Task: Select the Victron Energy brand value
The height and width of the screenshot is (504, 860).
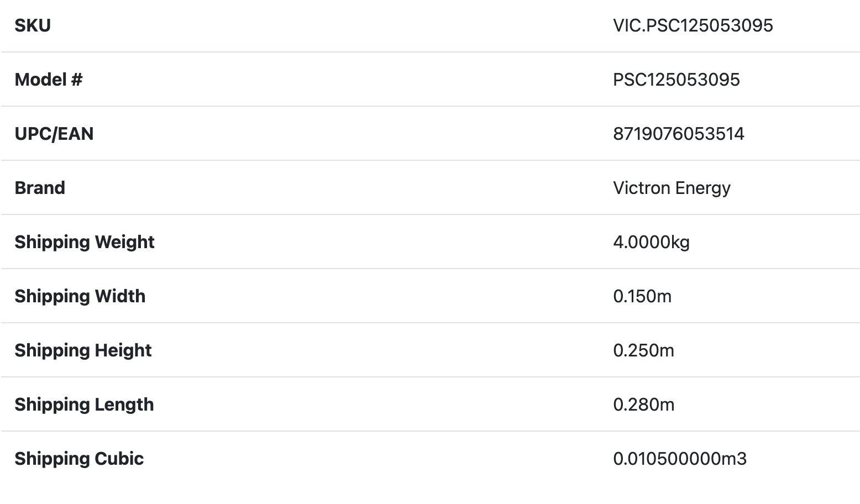Action: tap(672, 188)
